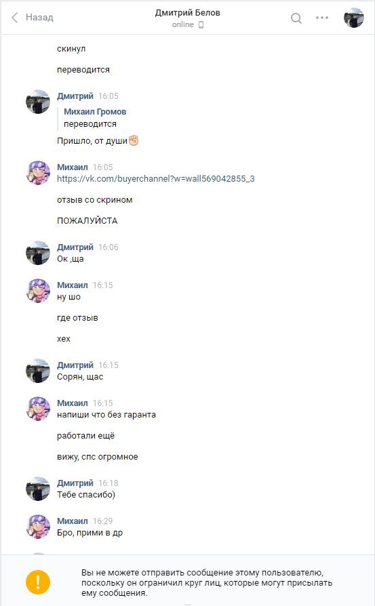Click the Назад back button label
Screen dimensions: 375x606
(x=39, y=18)
